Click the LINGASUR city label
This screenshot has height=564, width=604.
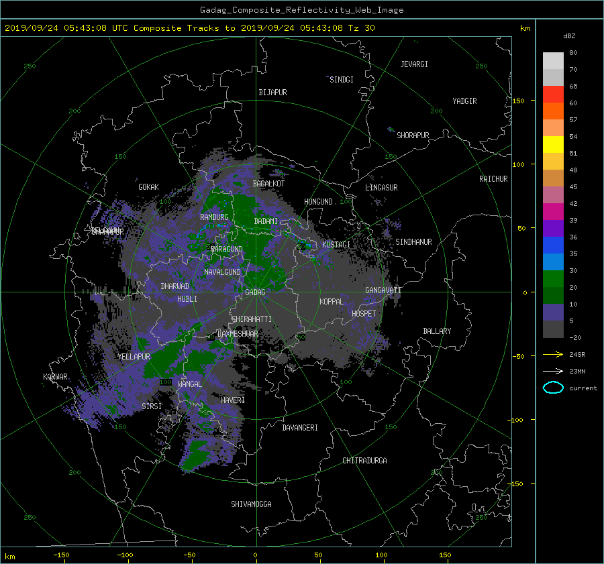(x=381, y=188)
